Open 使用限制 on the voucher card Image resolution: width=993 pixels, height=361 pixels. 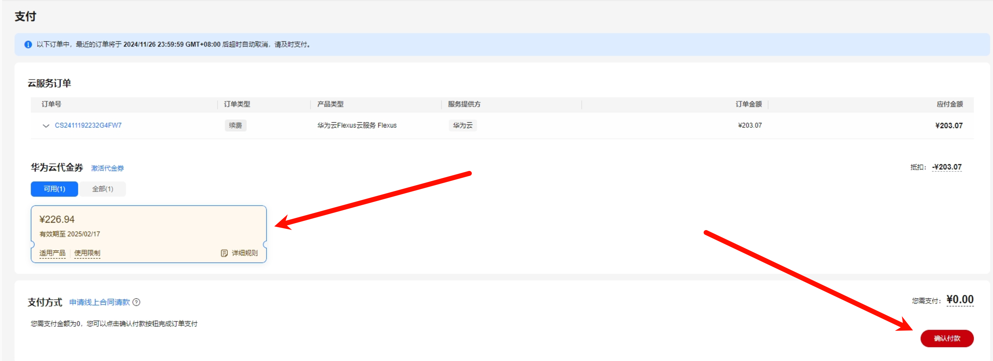click(87, 253)
